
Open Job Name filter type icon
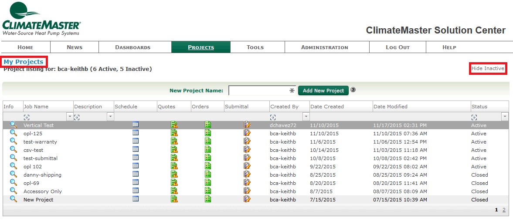tap(26, 117)
